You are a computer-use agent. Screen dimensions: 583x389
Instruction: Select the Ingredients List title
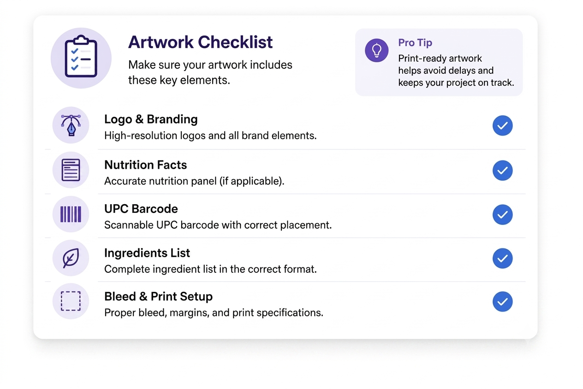tap(147, 253)
